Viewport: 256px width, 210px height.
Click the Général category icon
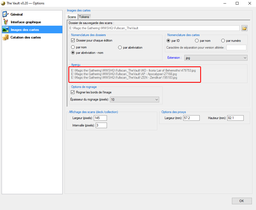[5, 14]
